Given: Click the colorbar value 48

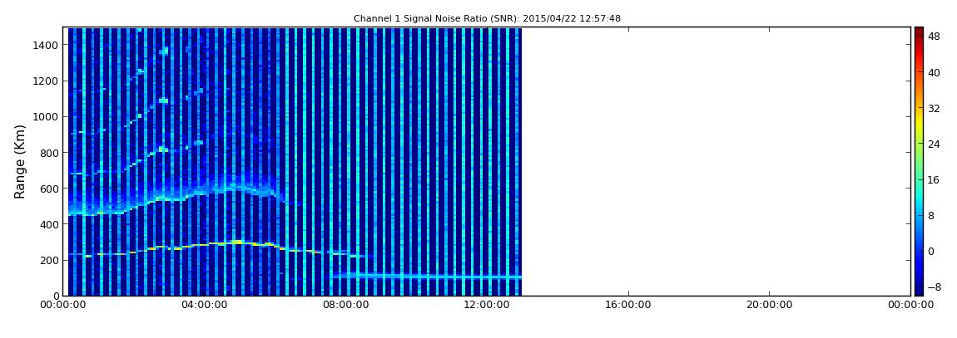Looking at the screenshot, I should (934, 37).
